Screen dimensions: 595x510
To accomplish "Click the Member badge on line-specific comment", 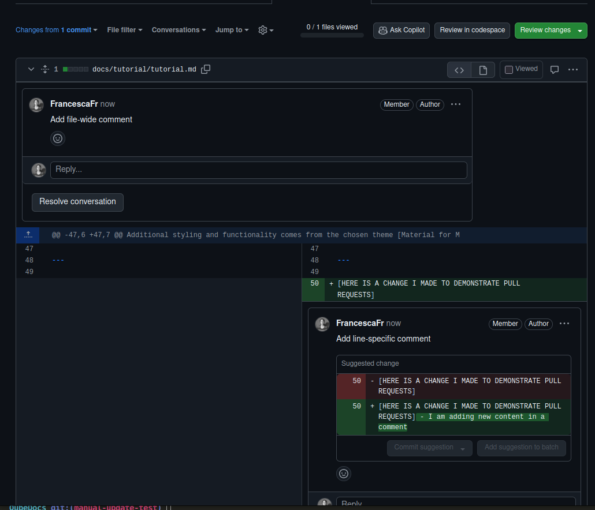I will pos(505,324).
